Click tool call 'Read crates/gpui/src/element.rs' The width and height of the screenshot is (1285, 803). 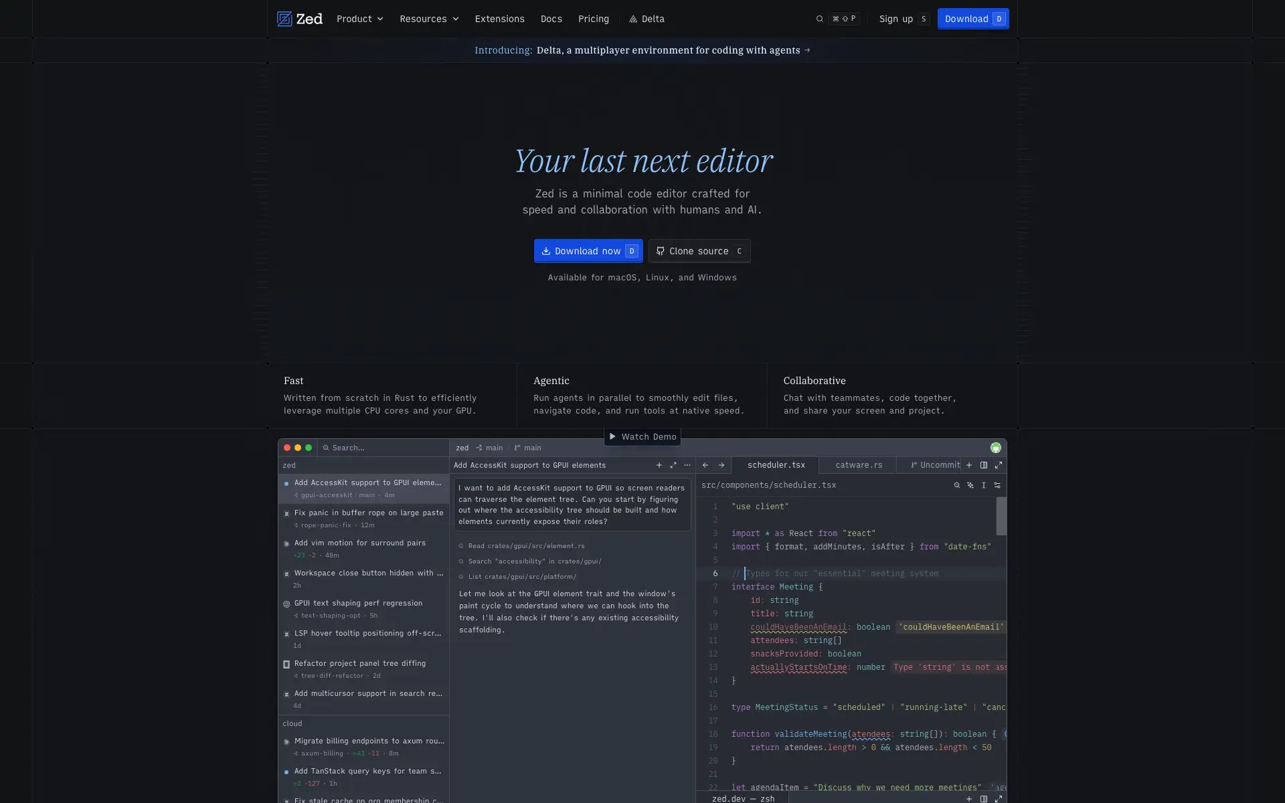521,546
